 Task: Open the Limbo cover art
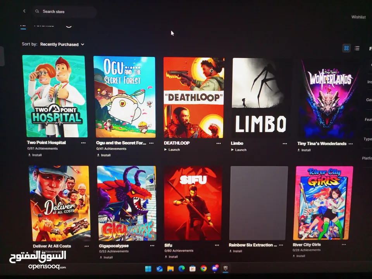coord(260,98)
